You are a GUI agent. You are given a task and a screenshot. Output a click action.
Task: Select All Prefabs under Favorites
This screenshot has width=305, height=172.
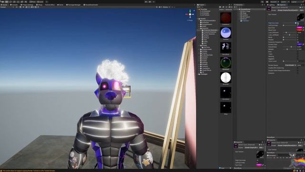(205, 15)
